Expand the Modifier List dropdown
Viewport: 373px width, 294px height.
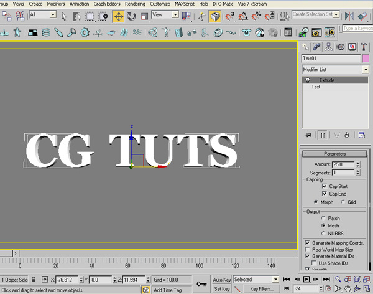[366, 69]
